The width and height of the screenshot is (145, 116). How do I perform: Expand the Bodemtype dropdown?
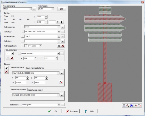click(59, 105)
